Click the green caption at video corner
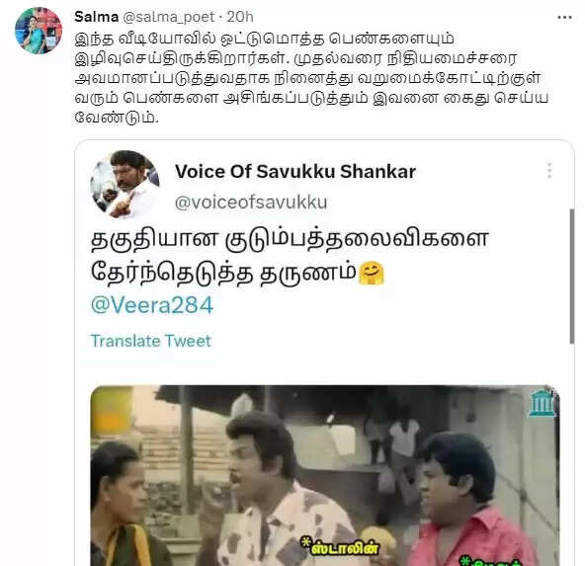Screen dimensions: 585x566 pos(492,561)
